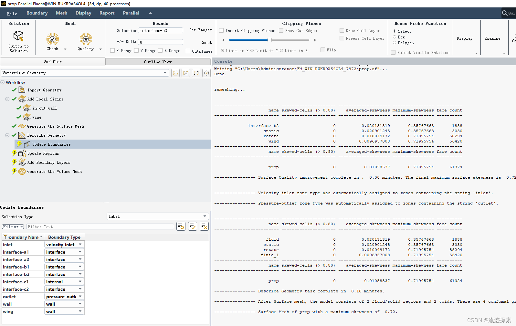Screen dimensions: 516x326
Task: Reset workflow with the refresh icon
Action: pos(196,73)
